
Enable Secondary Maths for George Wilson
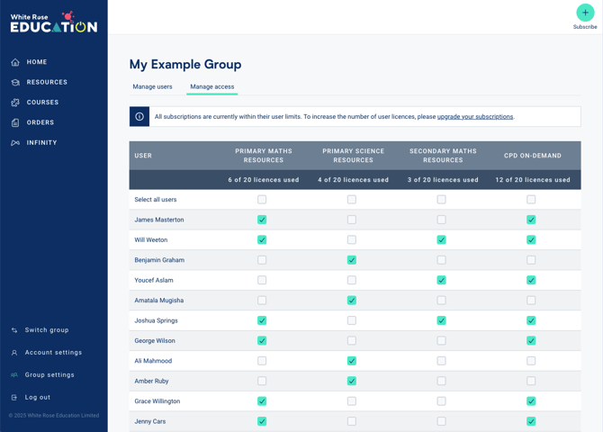tap(442, 340)
